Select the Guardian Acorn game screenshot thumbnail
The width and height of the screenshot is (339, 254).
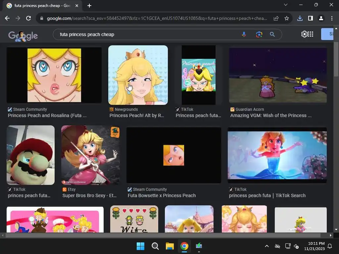tap(278, 75)
